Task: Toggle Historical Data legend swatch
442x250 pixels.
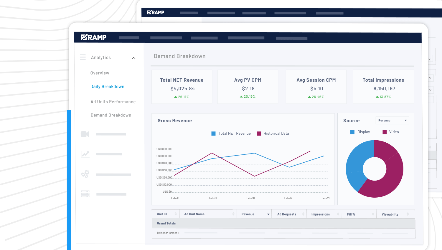Action: click(259, 134)
